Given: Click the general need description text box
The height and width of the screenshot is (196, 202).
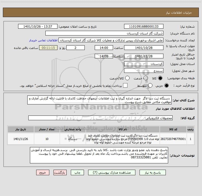Looking at the screenshot, I should pyautogui.click(x=99, y=100).
